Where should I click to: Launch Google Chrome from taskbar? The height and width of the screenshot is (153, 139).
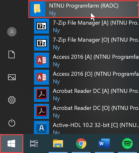click(x=81, y=144)
